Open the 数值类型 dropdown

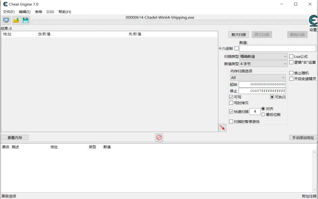[x=263, y=64]
